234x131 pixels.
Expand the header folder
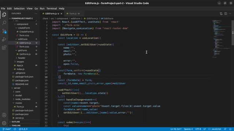(22, 58)
